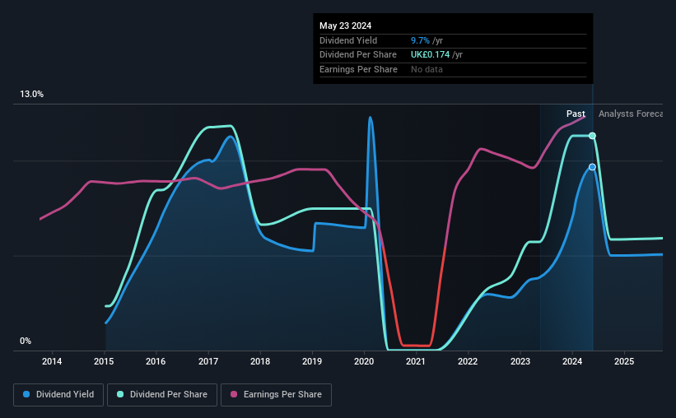
Task: Click the 2024 x-axis label
Action: click(x=572, y=361)
